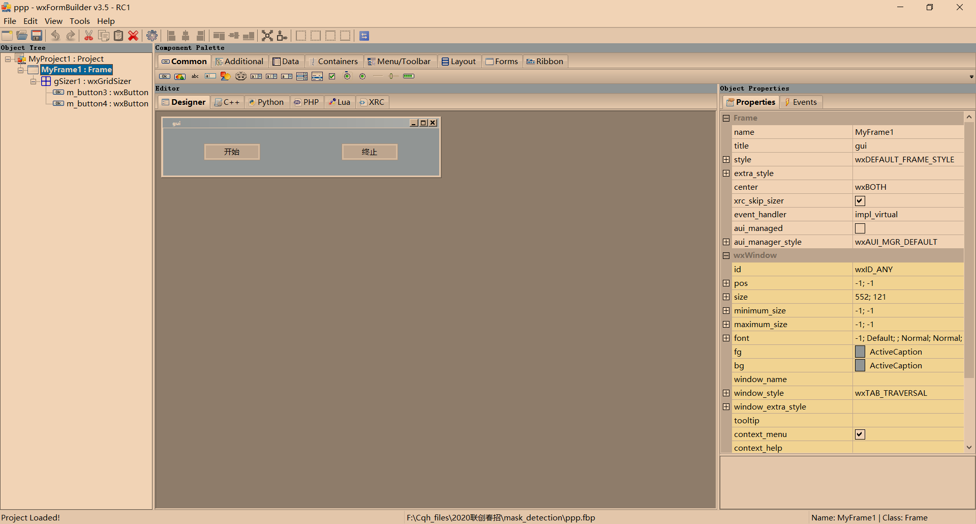This screenshot has height=524, width=976.
Task: Open the component palette overflow dropdown arrow
Action: coord(971,77)
